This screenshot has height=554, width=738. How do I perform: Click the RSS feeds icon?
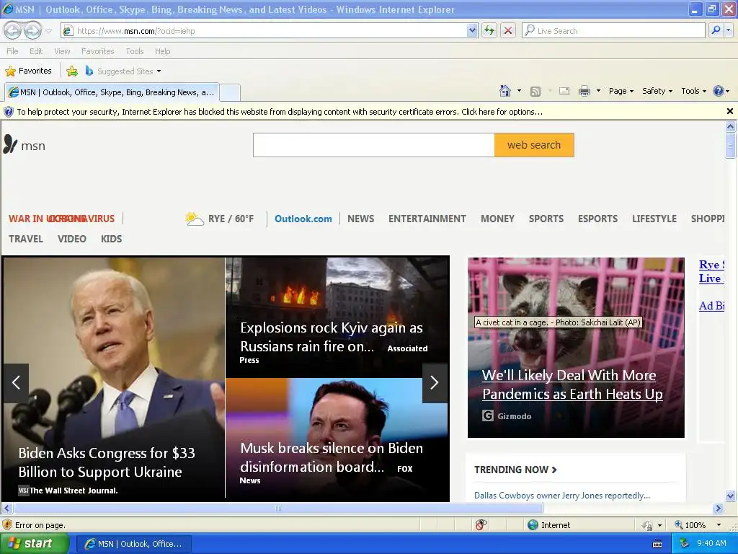point(535,92)
